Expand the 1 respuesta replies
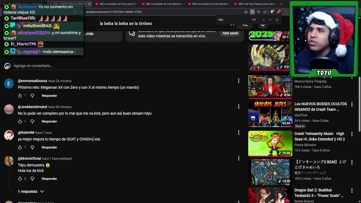Viewport: 361px width, 203px height. coord(31,191)
